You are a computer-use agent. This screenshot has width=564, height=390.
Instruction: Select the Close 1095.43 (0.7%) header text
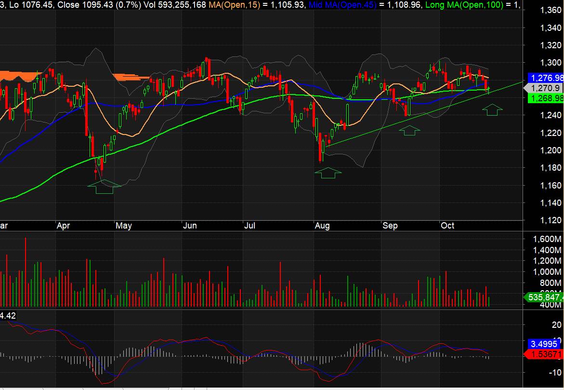99,5
